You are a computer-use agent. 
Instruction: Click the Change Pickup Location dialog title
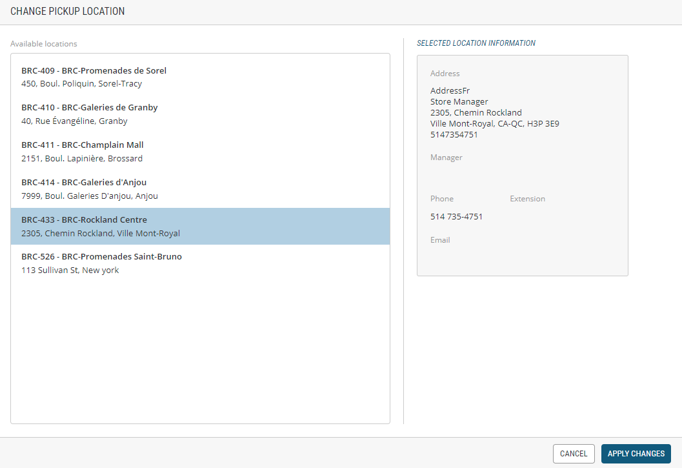68,12
